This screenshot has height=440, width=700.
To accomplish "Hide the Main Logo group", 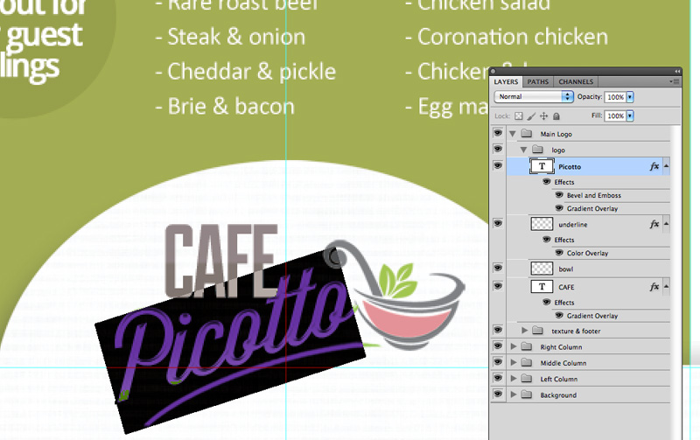I will 498,133.
